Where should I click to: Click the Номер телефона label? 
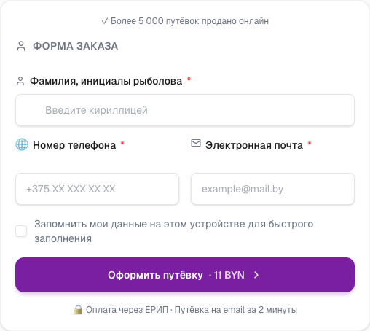point(74,145)
